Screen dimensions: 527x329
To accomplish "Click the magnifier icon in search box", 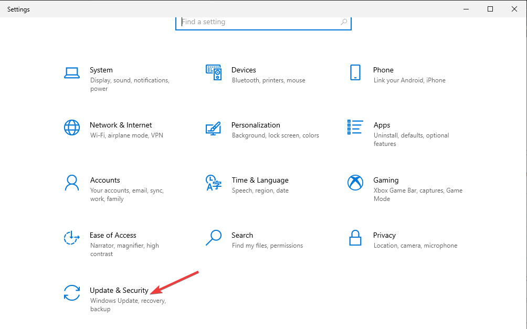I will [x=343, y=22].
